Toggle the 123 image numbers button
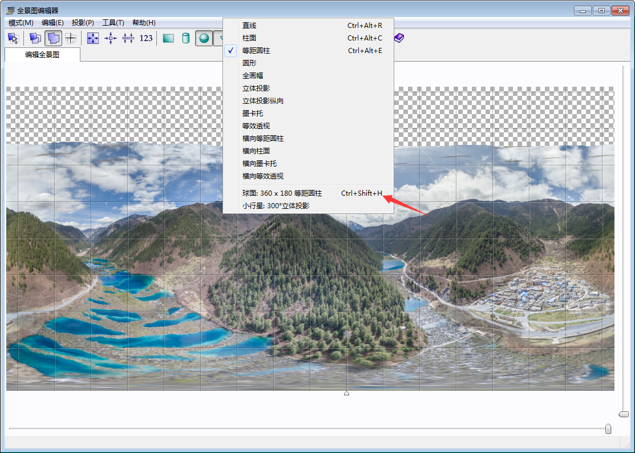 [x=146, y=38]
